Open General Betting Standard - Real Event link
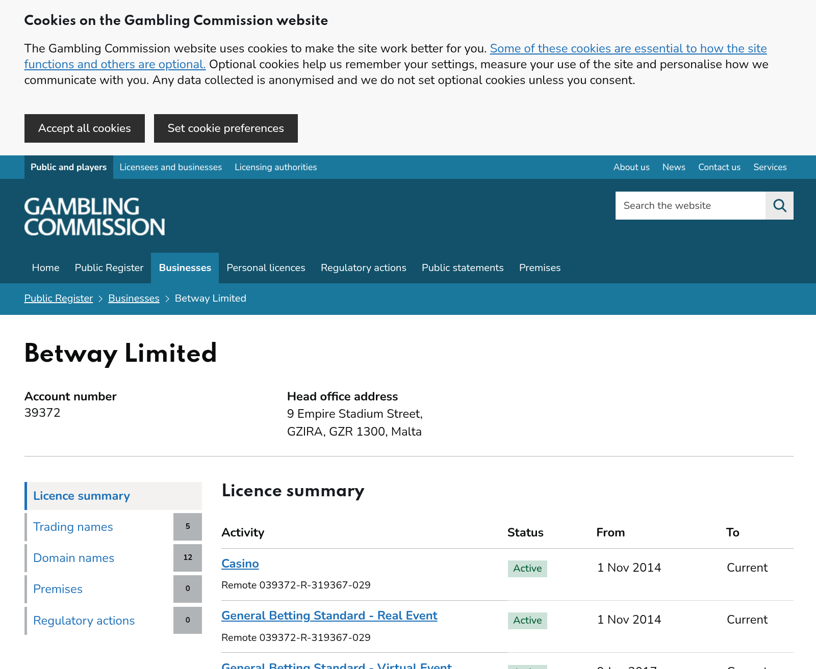This screenshot has height=669, width=816. pos(329,616)
